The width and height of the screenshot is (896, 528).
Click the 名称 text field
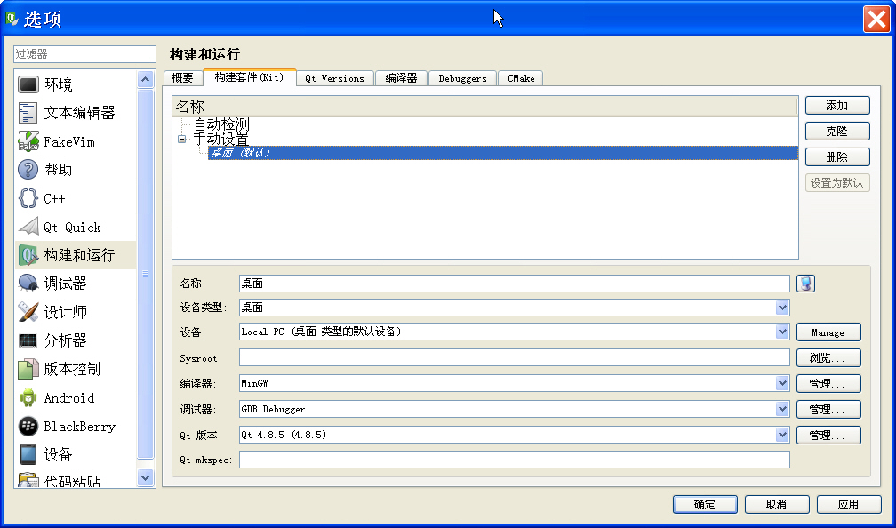(515, 284)
